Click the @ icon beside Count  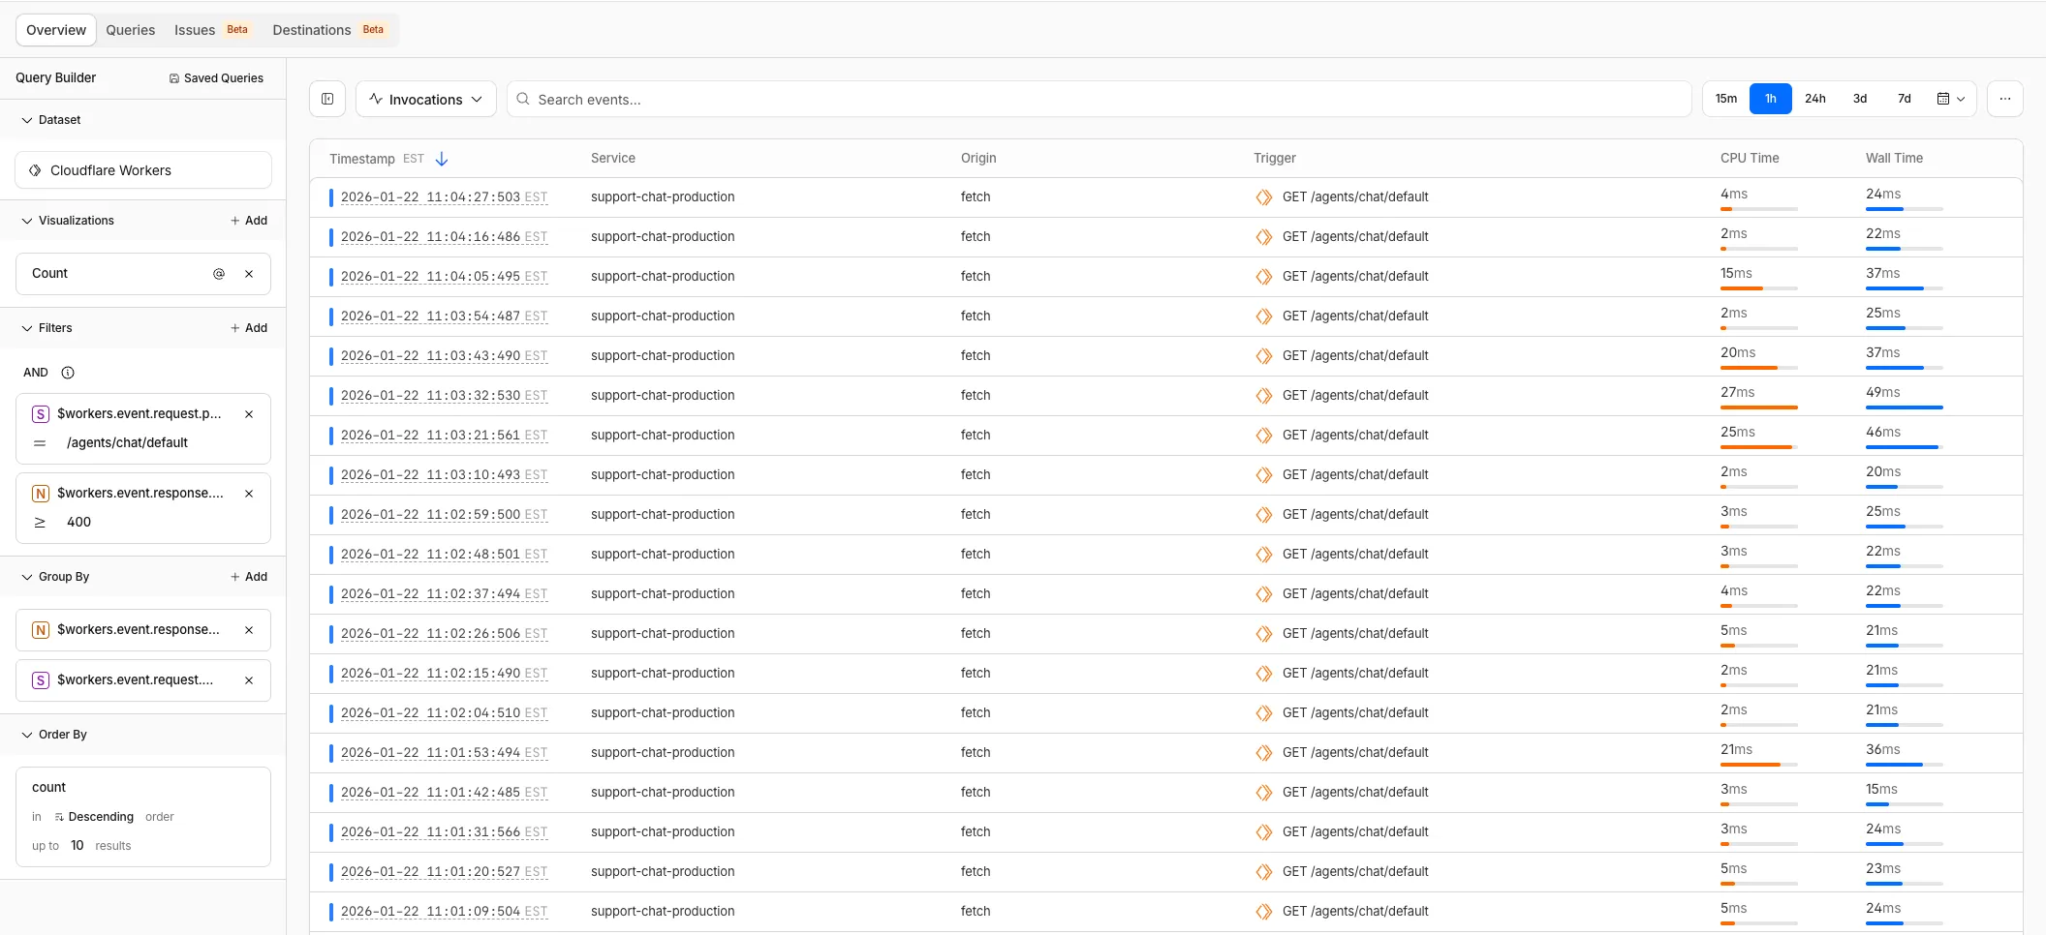click(219, 274)
